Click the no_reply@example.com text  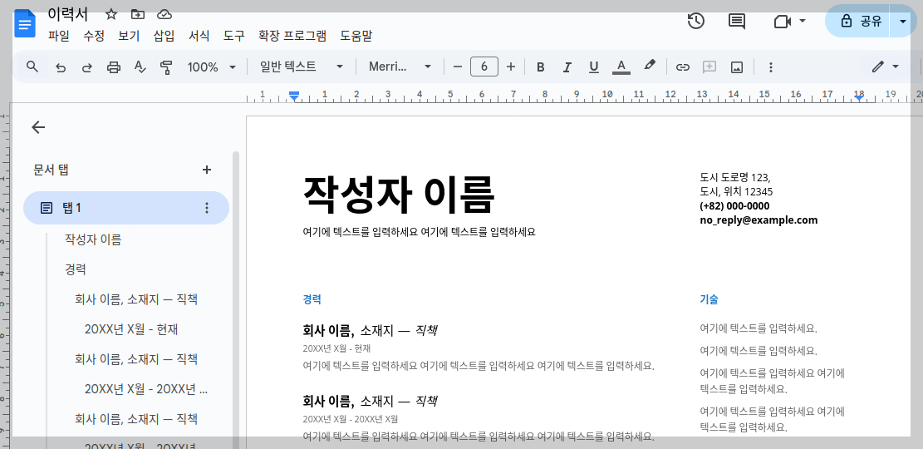click(x=759, y=220)
